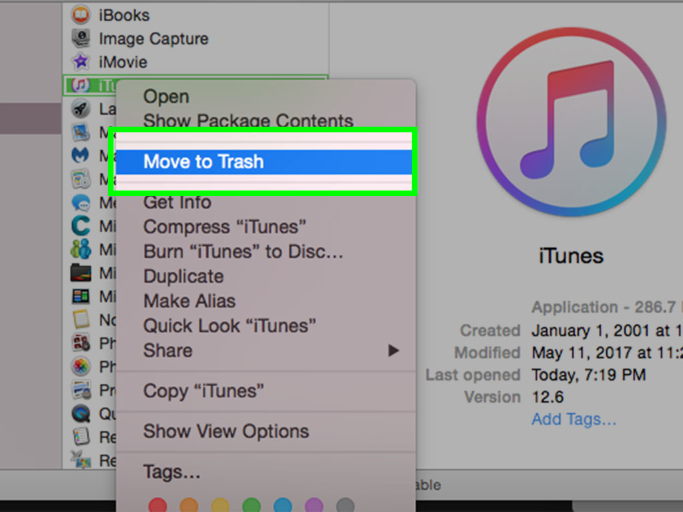683x512 pixels.
Task: Click the iTunes name under the preview
Action: coord(571,256)
